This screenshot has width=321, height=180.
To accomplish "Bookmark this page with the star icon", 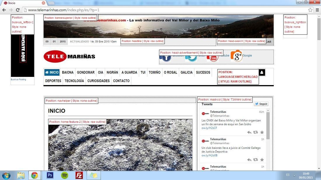I will (x=310, y=10).
